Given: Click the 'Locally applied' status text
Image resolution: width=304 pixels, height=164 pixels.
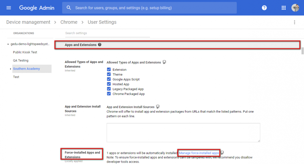Looking at the screenshot, I should coord(74,161).
